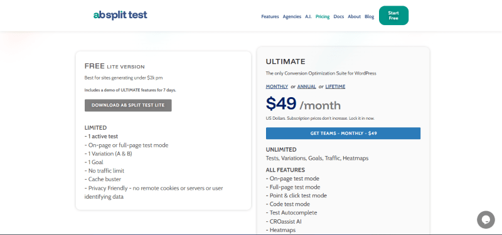Click the ULTIMATE plan heading
The image size is (502, 235).
click(286, 61)
